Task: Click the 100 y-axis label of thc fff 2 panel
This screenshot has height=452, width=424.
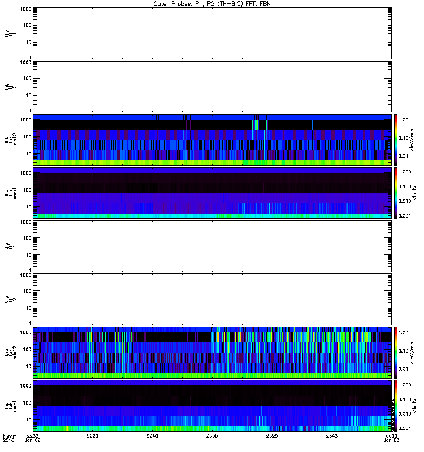Action: click(27, 291)
